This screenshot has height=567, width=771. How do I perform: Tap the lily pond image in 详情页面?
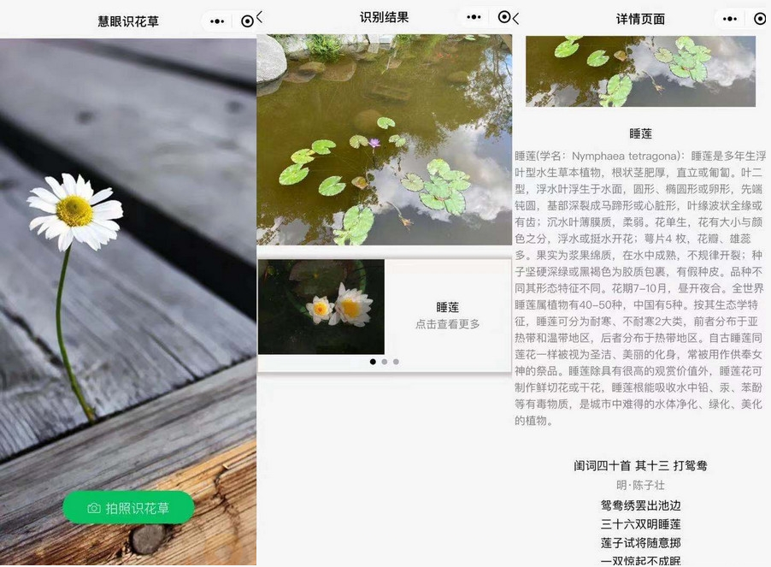click(641, 71)
